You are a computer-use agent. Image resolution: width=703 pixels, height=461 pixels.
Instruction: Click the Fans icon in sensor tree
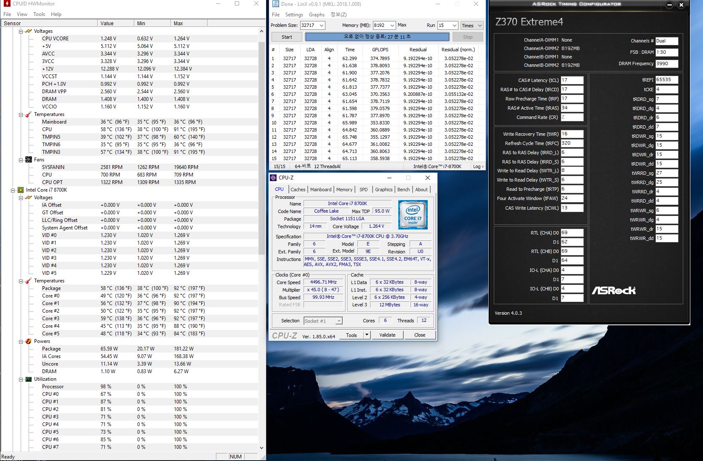[x=29, y=160]
